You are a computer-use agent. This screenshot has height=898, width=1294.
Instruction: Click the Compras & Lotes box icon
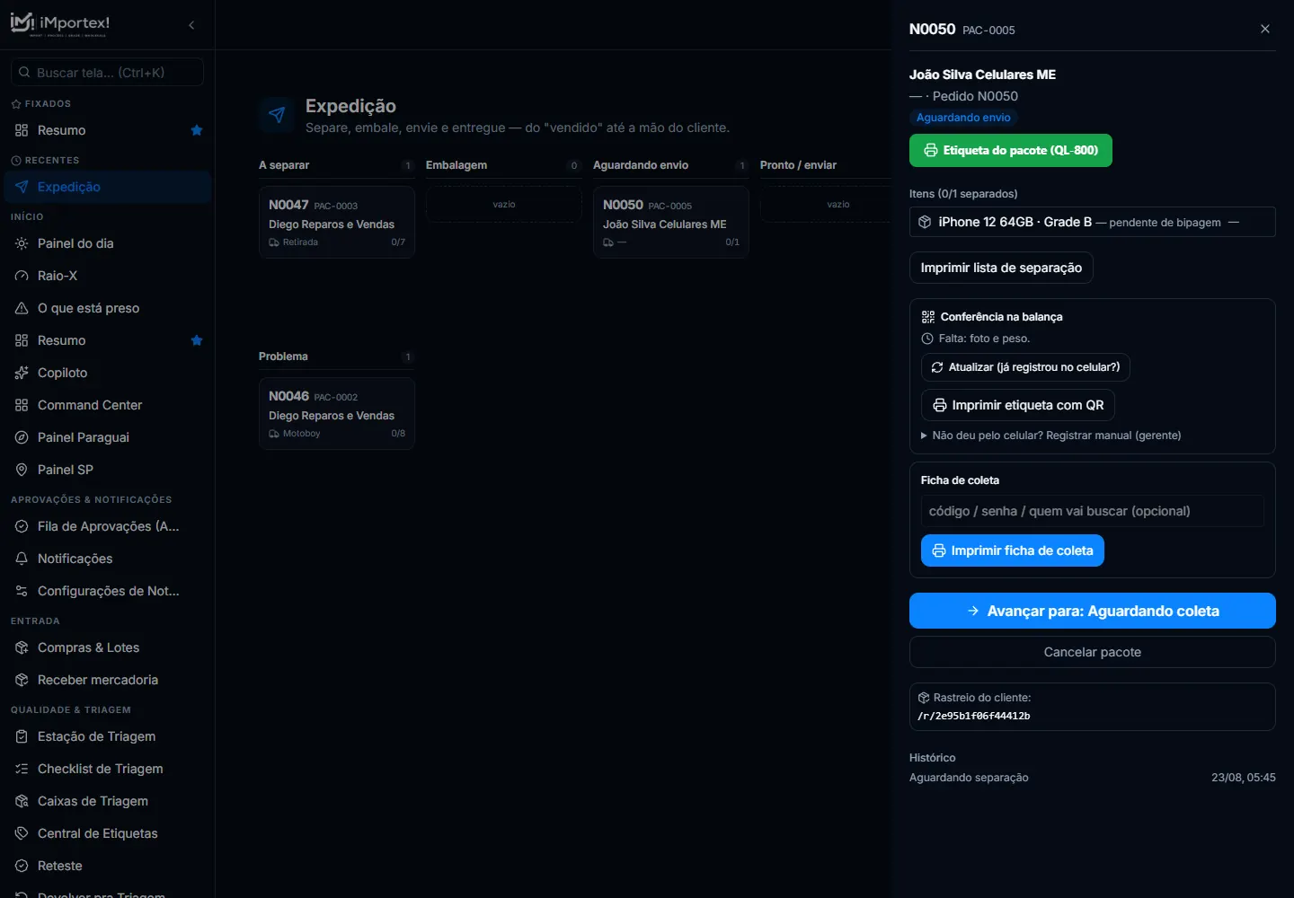click(x=22, y=647)
